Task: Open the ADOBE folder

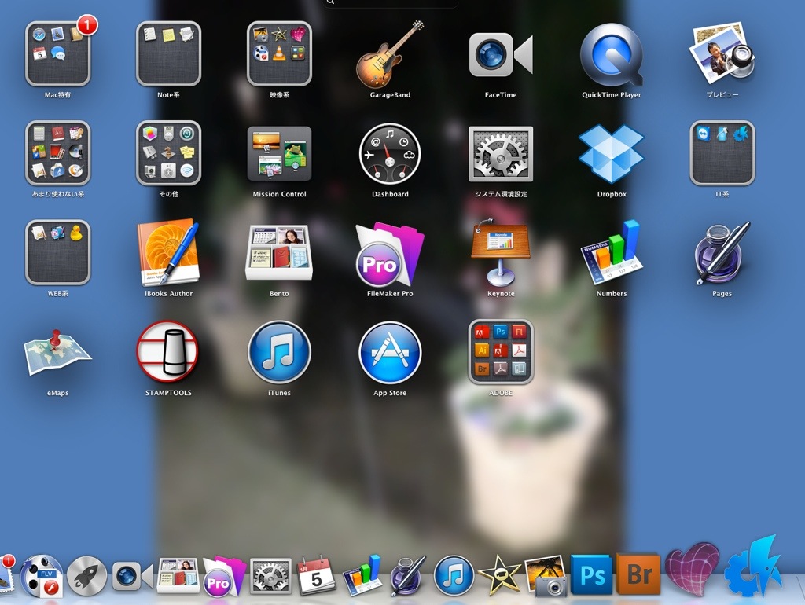Action: 501,352
